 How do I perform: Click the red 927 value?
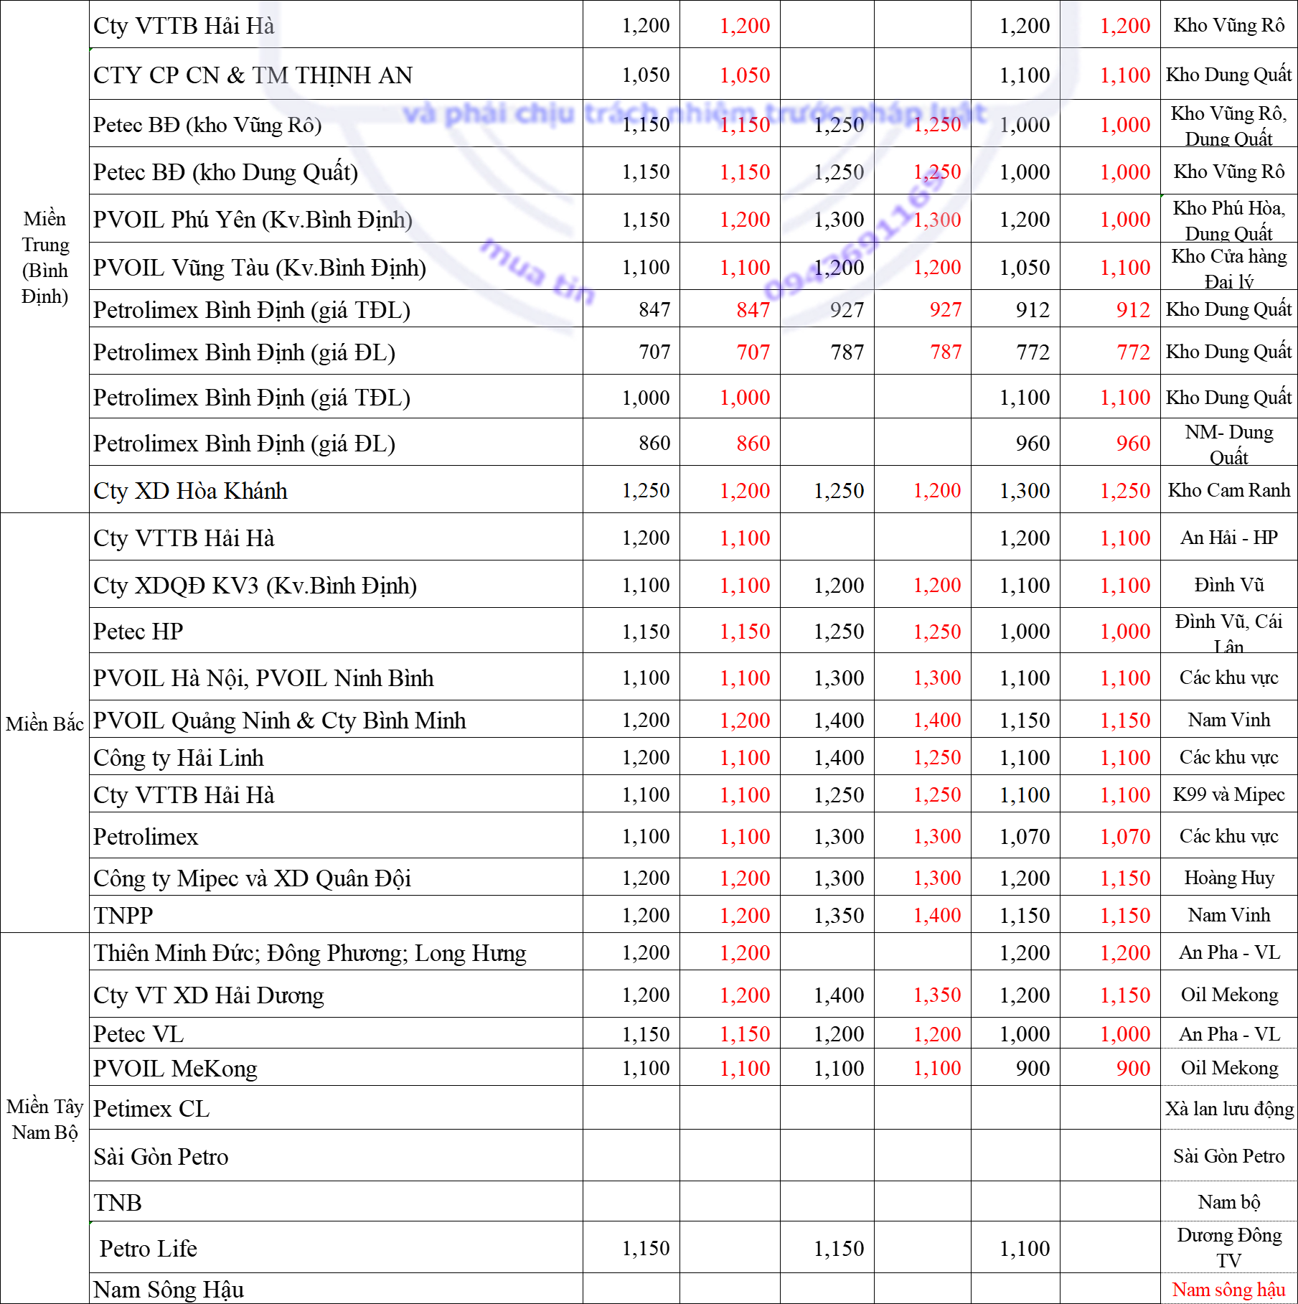tap(945, 309)
